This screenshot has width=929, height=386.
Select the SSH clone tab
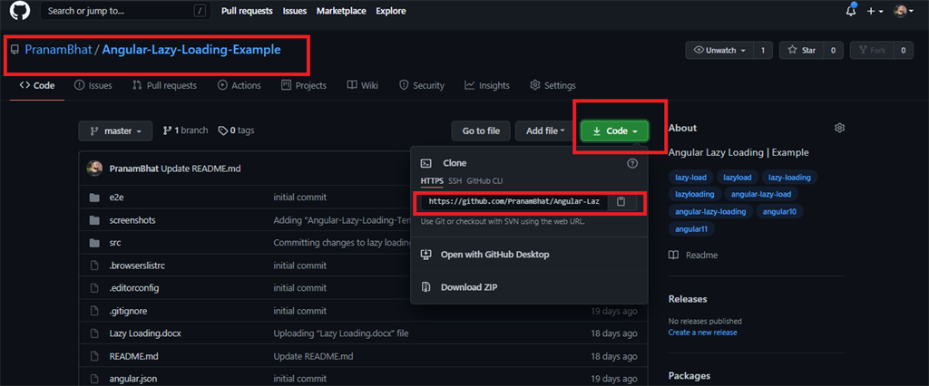(x=455, y=180)
